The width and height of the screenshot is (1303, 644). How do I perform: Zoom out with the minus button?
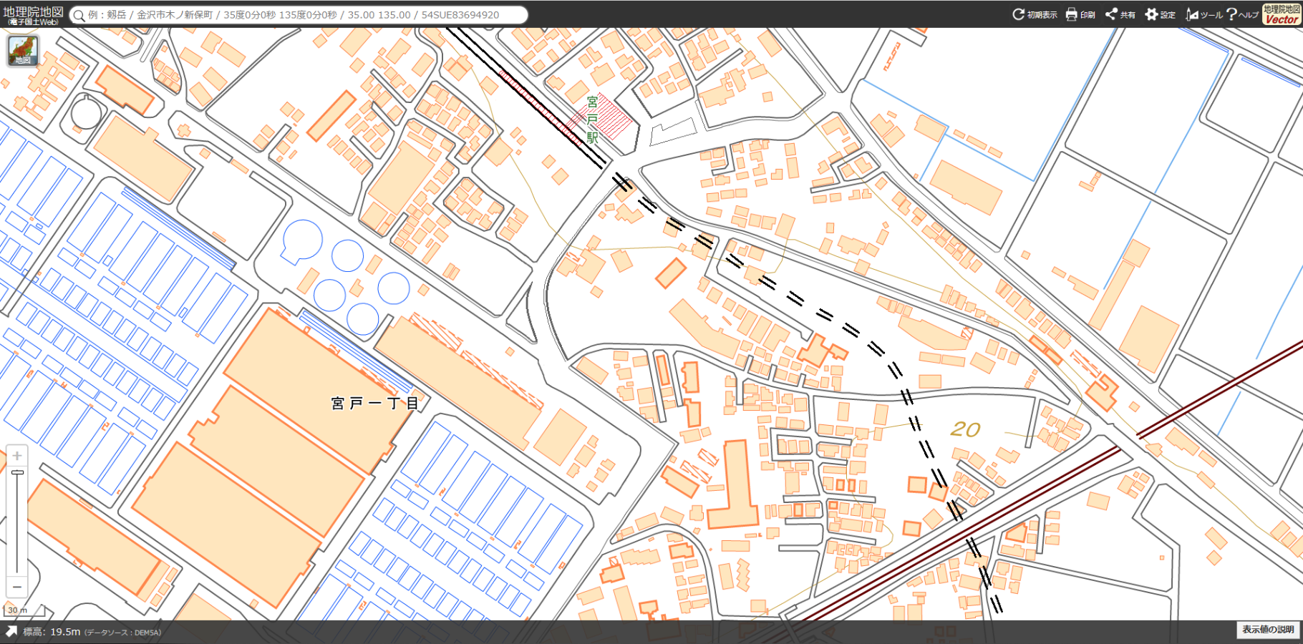click(17, 587)
